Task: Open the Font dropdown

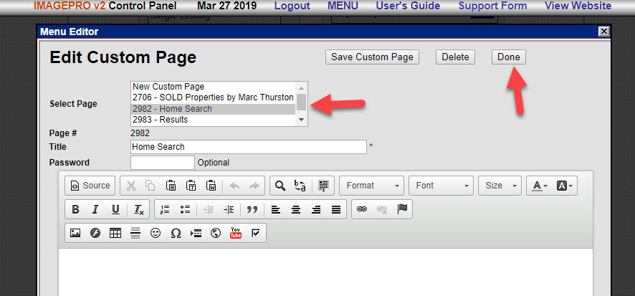Action: pos(441,186)
